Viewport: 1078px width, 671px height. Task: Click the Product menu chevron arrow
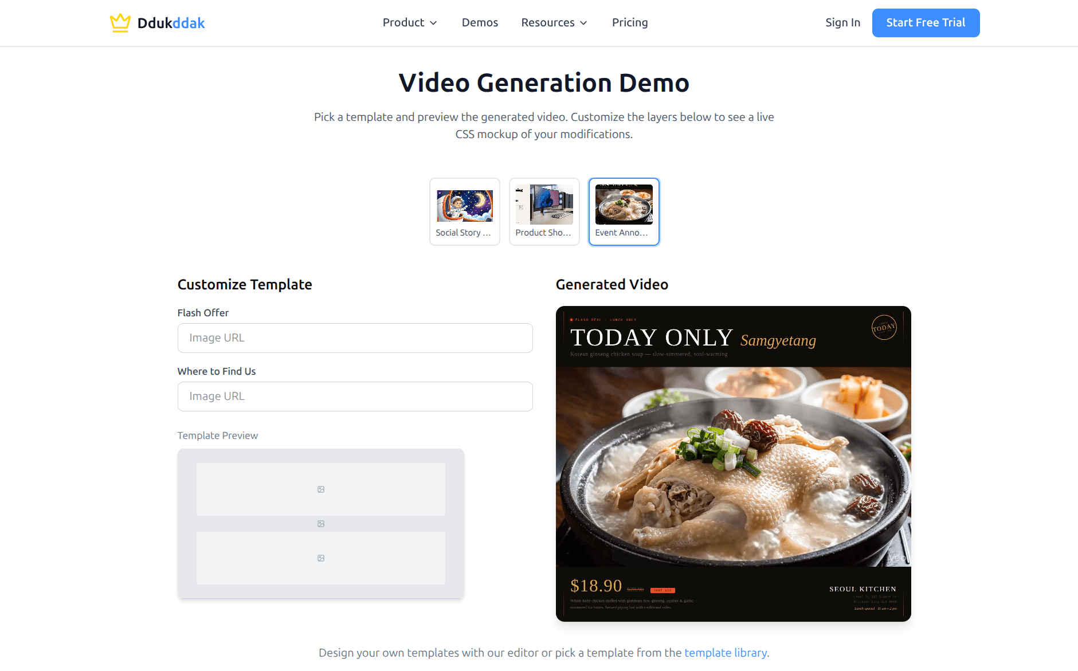coord(433,23)
